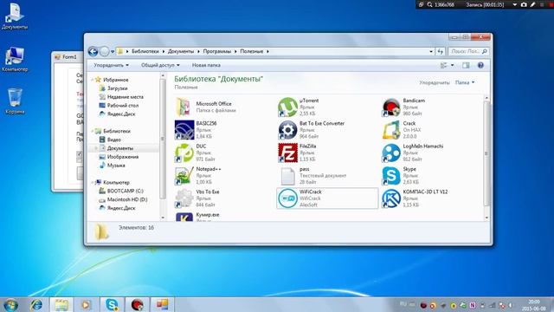Launch Internet Explorer from taskbar
Image resolution: width=554 pixels, height=312 pixels.
point(35,304)
